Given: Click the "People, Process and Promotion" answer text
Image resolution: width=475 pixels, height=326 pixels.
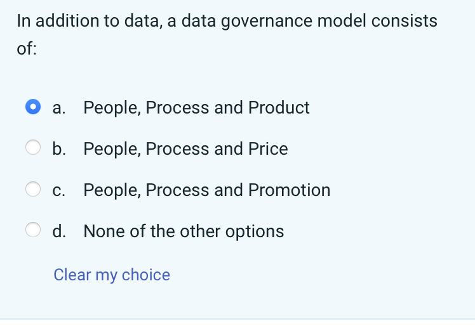Looking at the screenshot, I should tap(206, 190).
